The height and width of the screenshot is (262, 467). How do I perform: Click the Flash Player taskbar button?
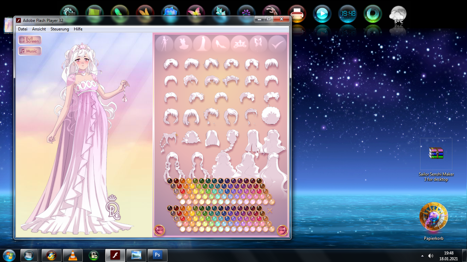[115, 255]
